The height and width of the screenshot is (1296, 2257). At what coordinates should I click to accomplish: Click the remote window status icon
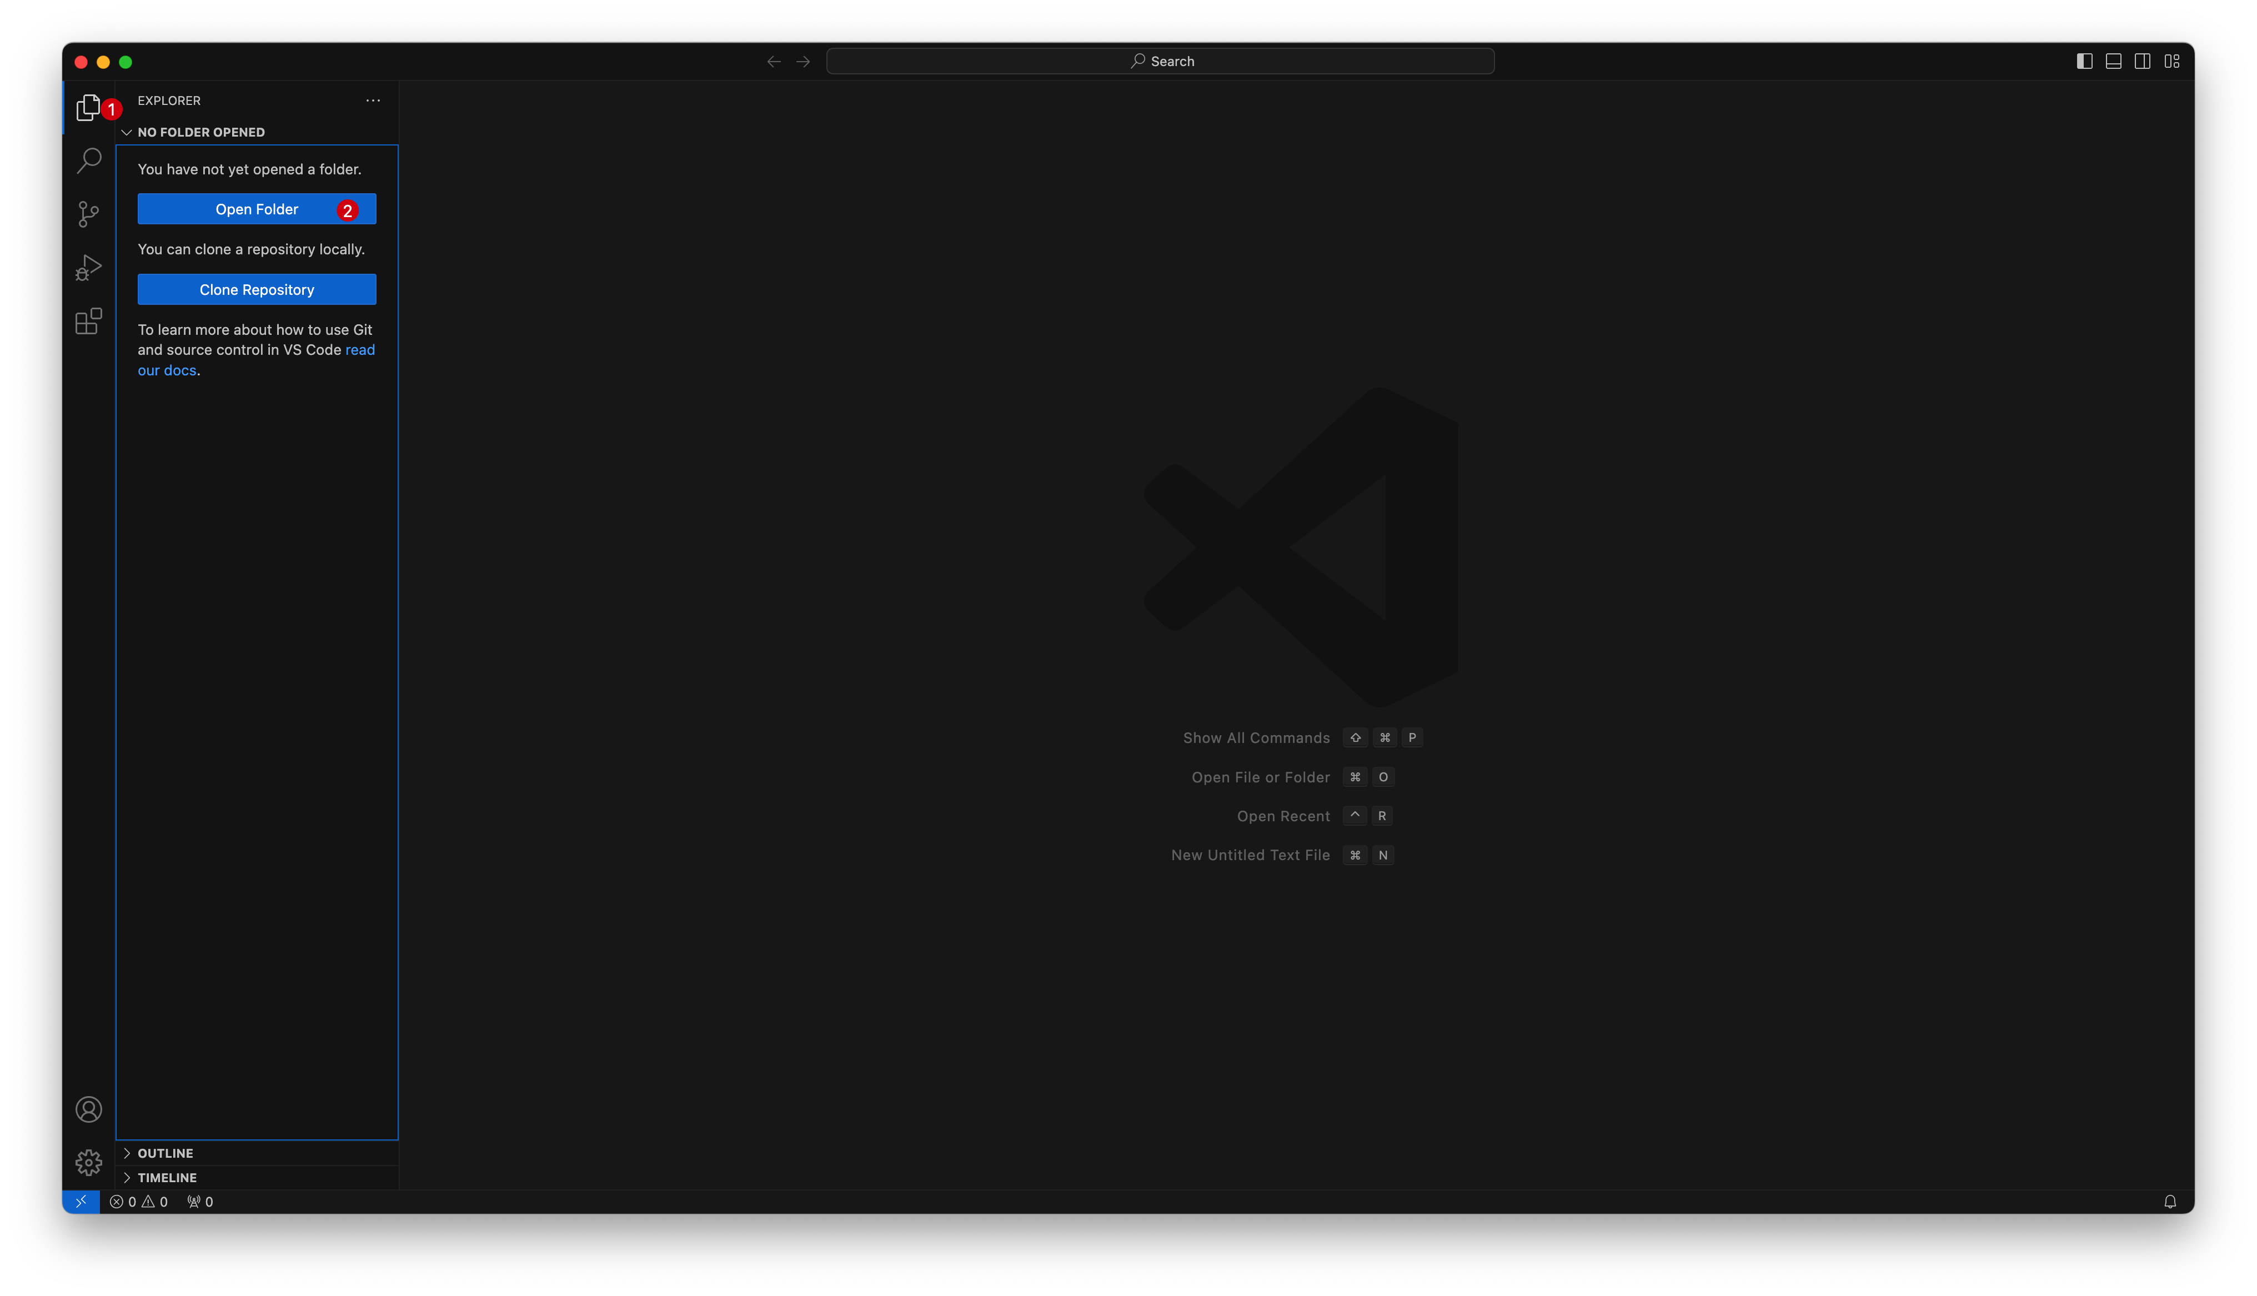point(81,1202)
